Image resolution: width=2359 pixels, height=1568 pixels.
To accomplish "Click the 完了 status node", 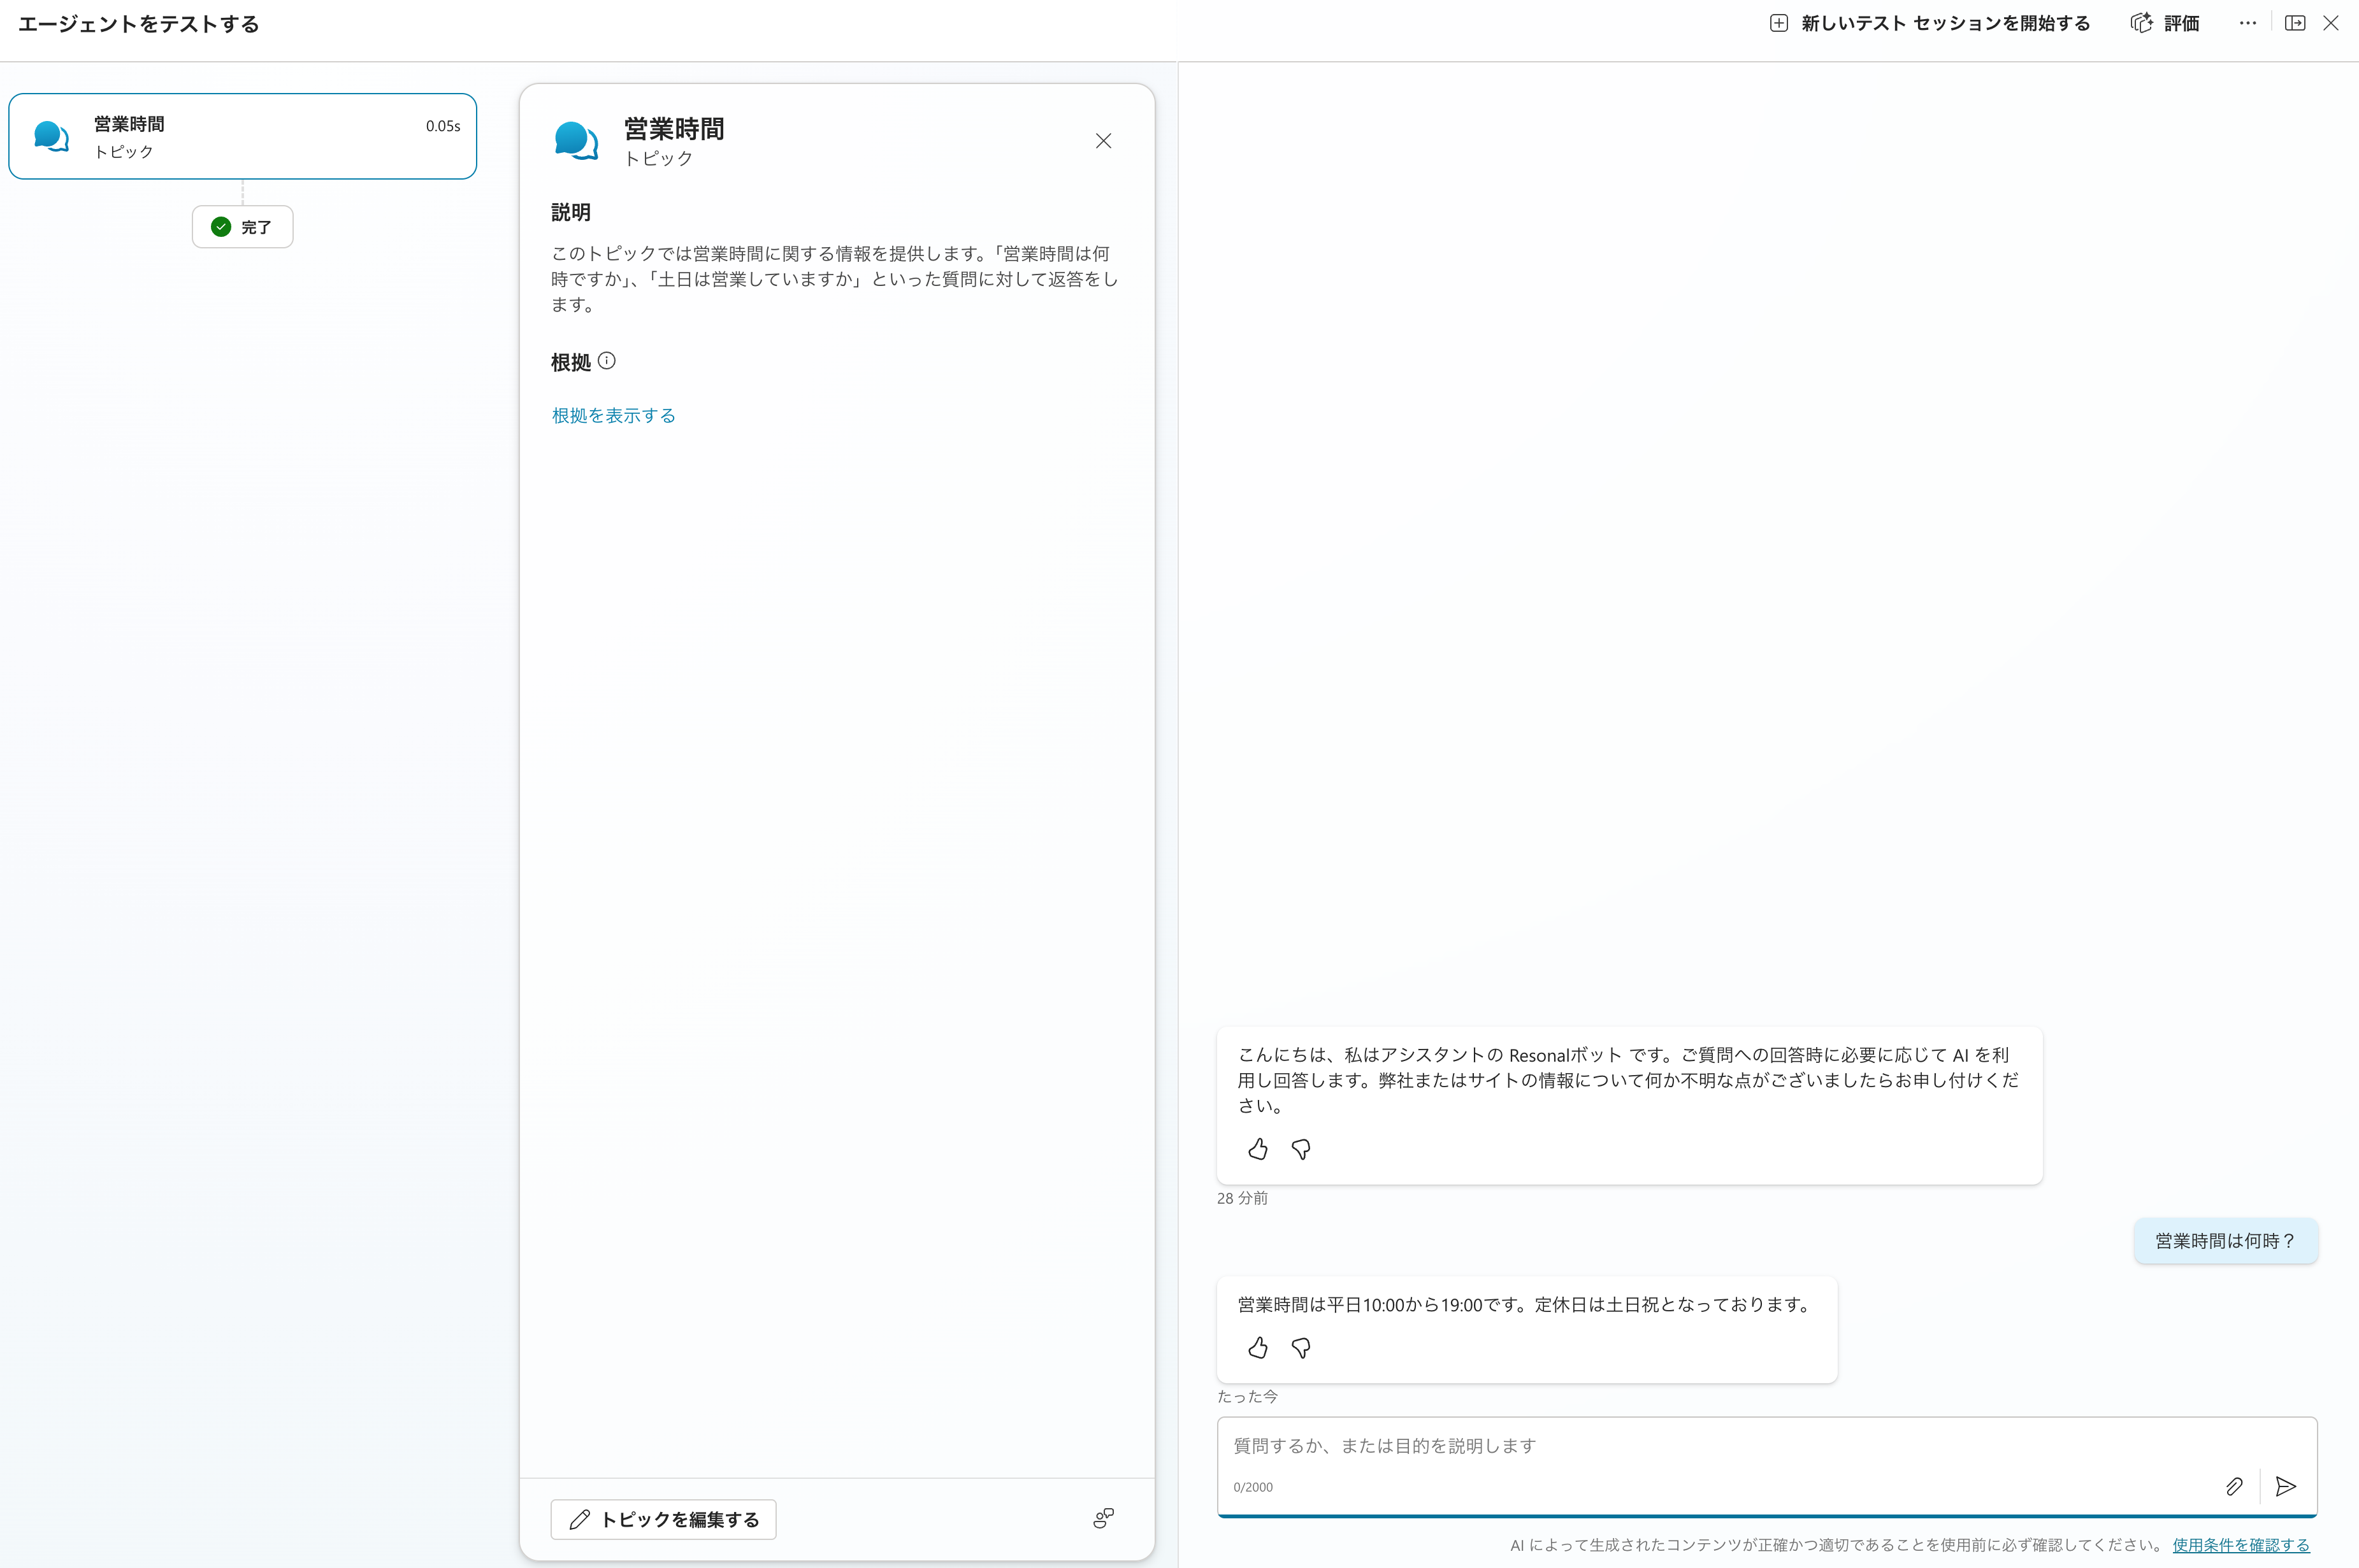I will click(242, 227).
